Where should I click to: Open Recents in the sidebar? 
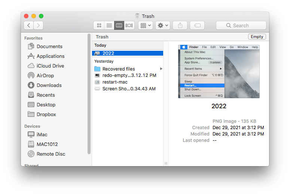pos(46,95)
